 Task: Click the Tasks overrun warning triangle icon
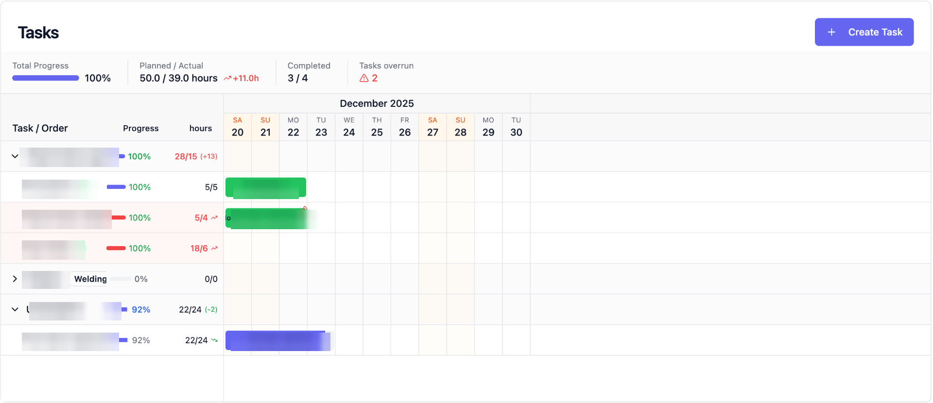(364, 78)
